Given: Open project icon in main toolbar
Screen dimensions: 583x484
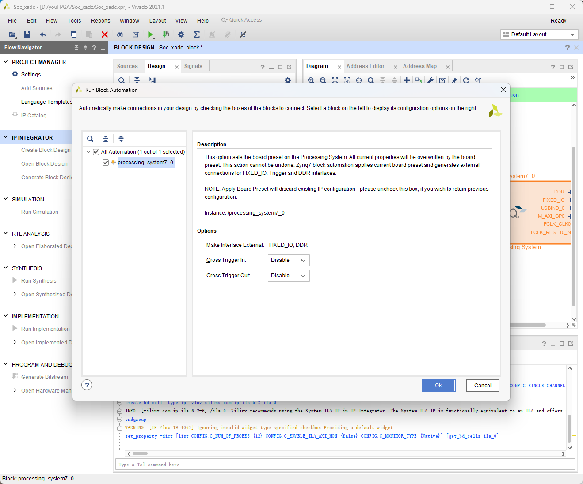Looking at the screenshot, I should coord(12,34).
